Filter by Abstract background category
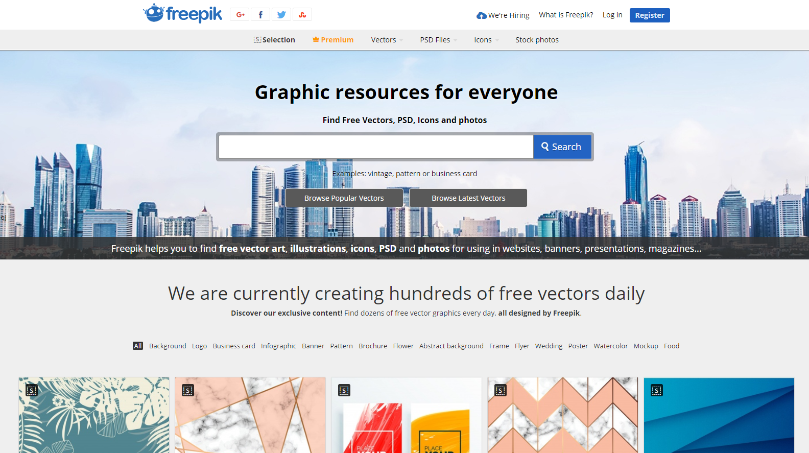Screen dimensions: 809x453 coord(451,346)
